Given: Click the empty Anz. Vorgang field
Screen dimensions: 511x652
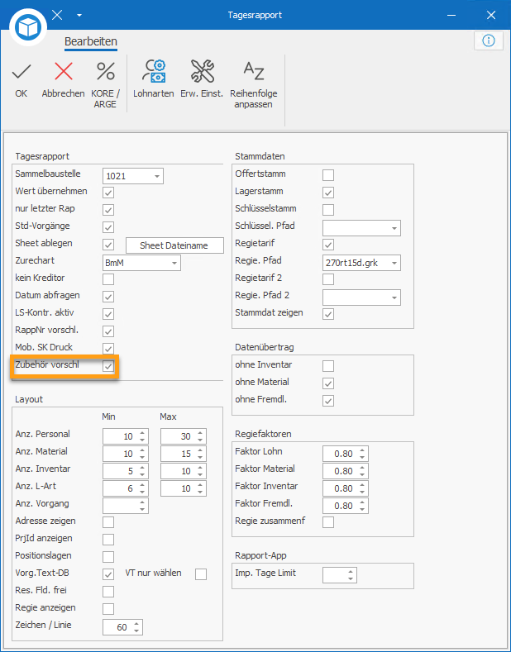Looking at the screenshot, I should (x=125, y=506).
